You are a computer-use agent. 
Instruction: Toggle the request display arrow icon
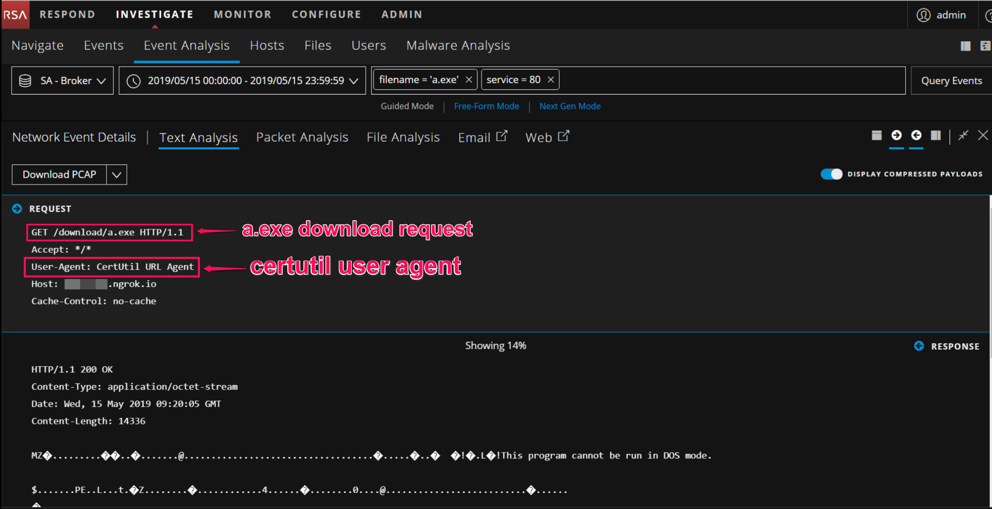896,135
